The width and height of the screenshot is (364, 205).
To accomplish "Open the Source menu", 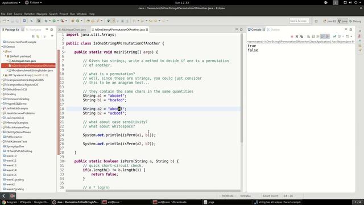I will (18, 14).
